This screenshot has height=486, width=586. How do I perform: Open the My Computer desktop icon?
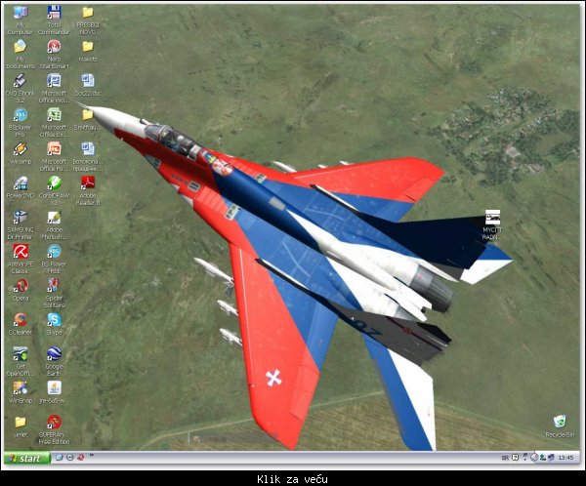pyautogui.click(x=21, y=20)
